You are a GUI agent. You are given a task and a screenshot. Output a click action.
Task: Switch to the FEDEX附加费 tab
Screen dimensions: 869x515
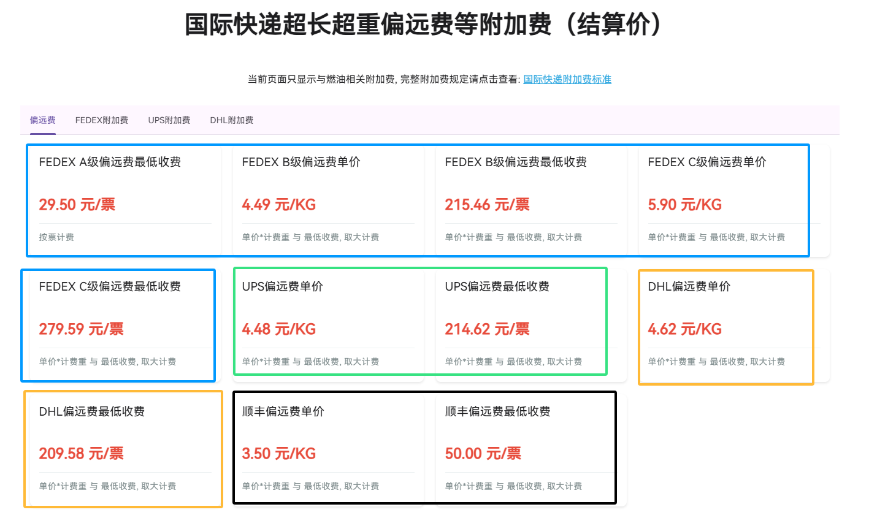(102, 120)
